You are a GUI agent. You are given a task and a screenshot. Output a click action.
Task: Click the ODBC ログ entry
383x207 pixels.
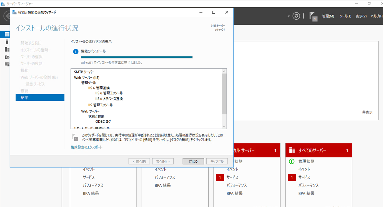103,121
